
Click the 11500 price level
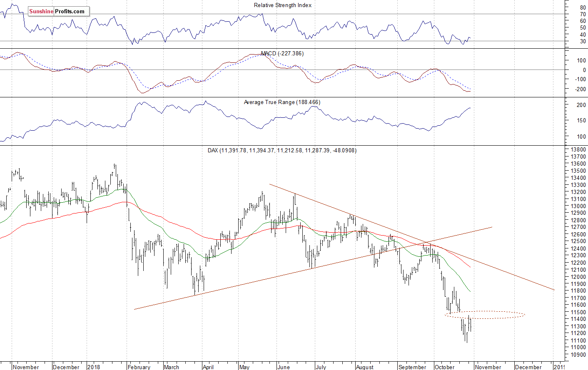tap(579, 312)
